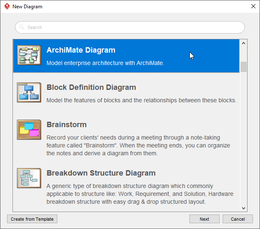Click the Cancel button
This screenshot has width=260, height=229.
(238, 219)
